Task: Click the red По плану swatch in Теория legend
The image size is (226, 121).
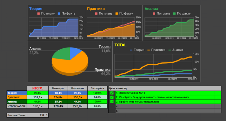Action: (x=38, y=14)
